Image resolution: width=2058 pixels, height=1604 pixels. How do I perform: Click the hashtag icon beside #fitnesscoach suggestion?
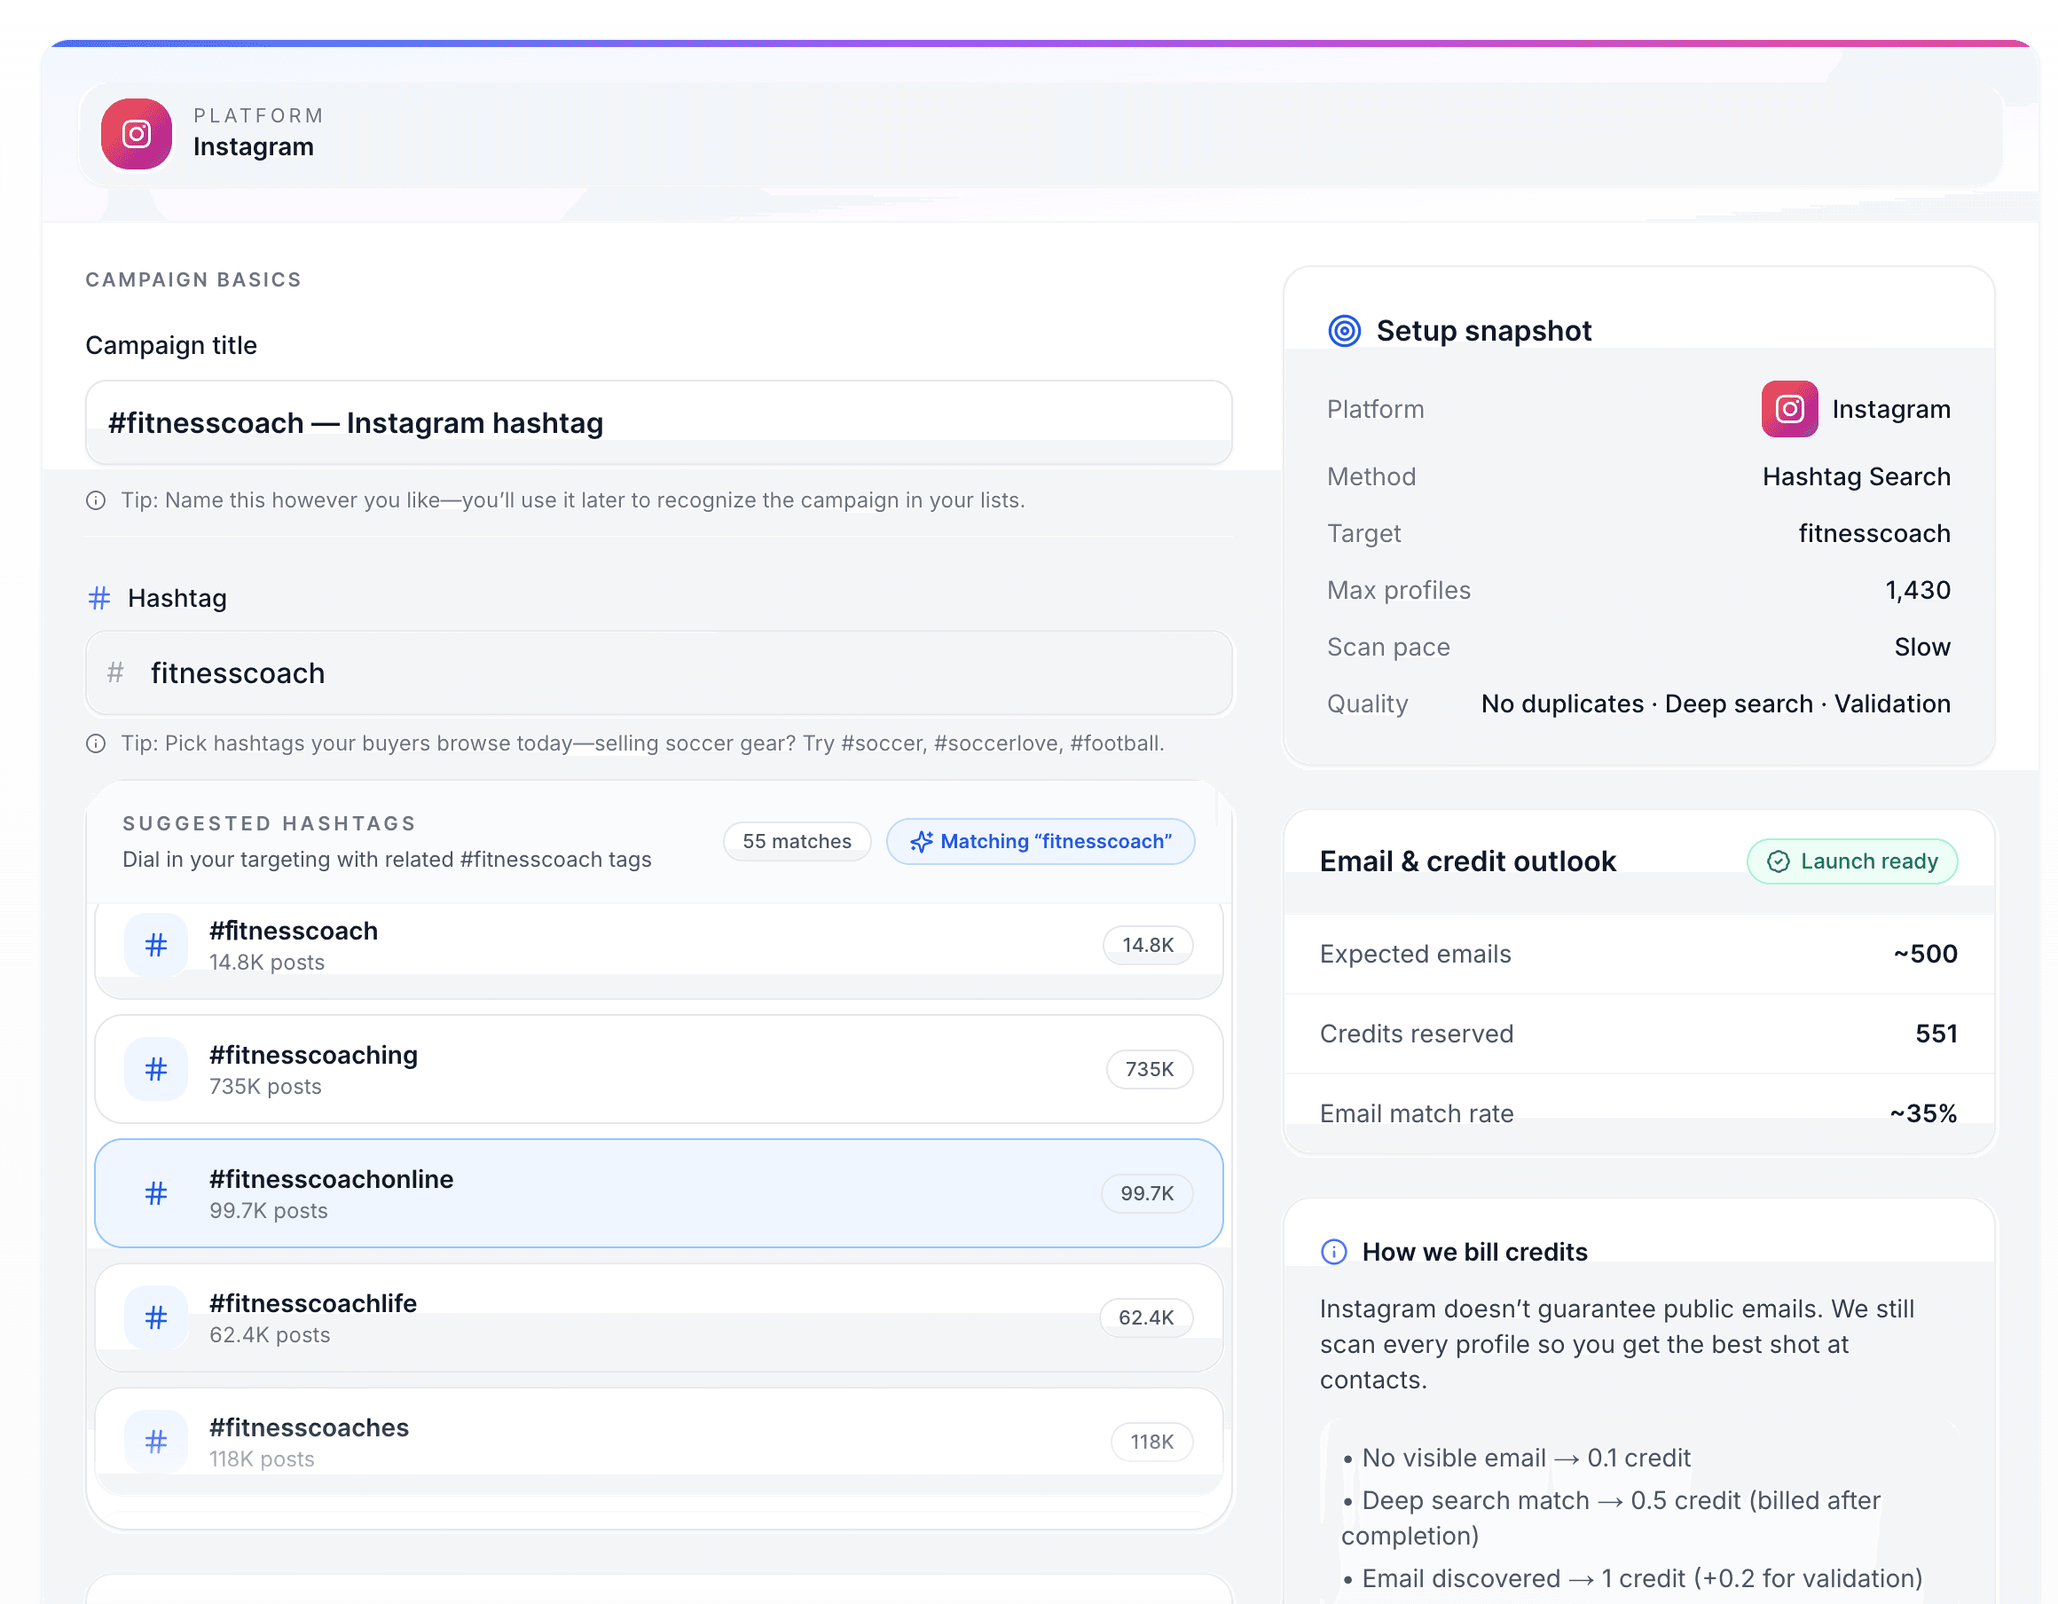(x=154, y=944)
